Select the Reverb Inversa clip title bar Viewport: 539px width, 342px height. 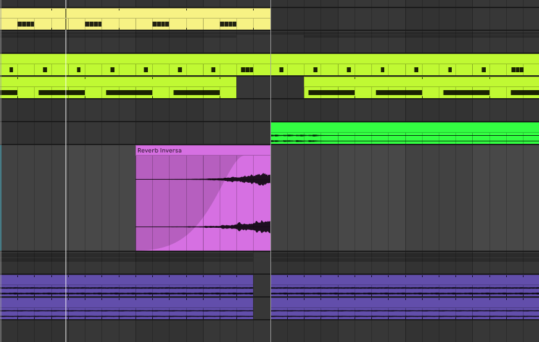[x=203, y=150]
